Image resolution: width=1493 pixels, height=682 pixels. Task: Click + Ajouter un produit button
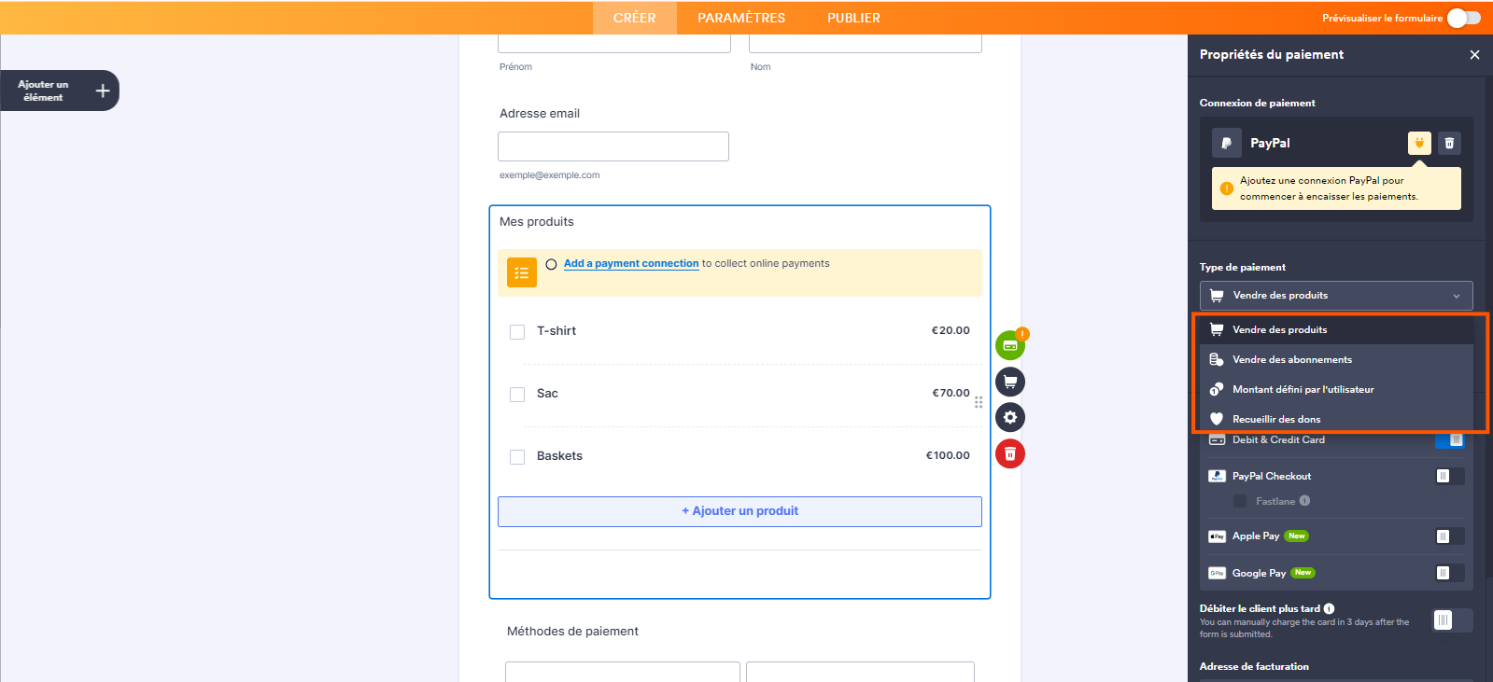pos(739,511)
